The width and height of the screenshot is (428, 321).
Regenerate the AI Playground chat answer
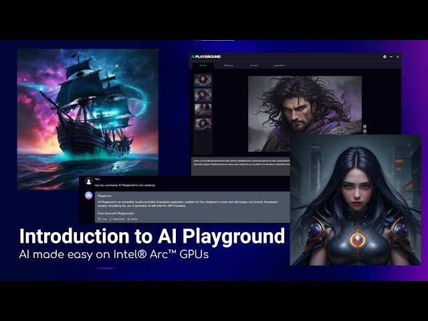(x=117, y=219)
